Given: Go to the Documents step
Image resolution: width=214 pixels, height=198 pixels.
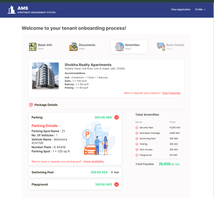Looking at the screenshot, I should click(82, 47).
